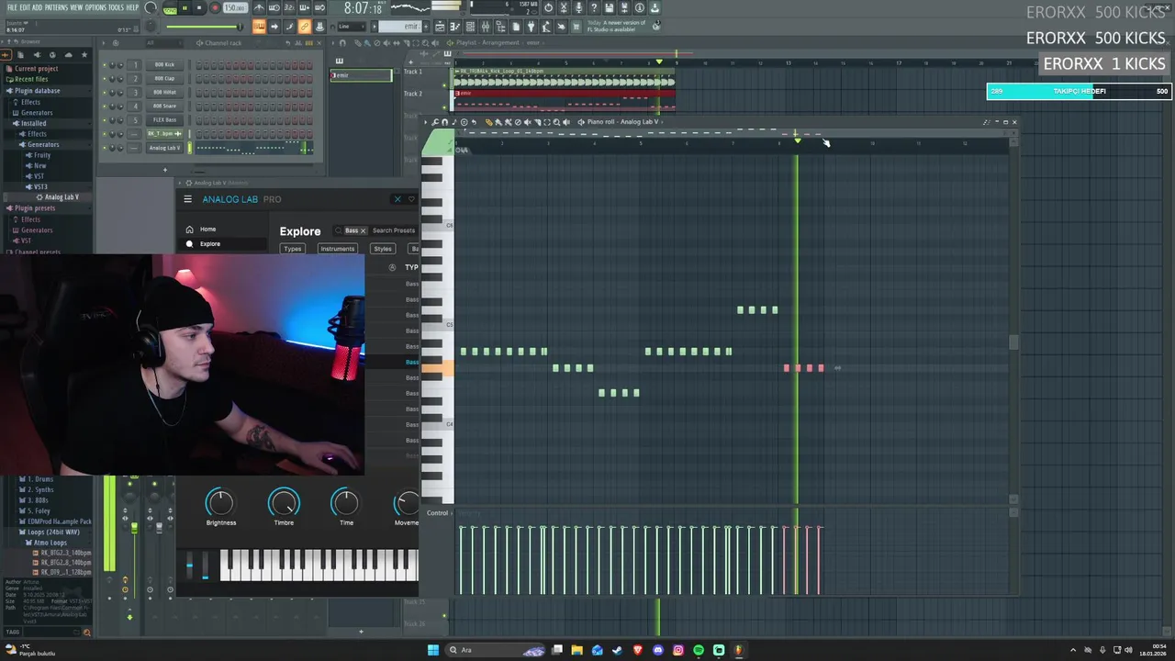
Task: Open Analog Lab hamburger menu
Action: click(x=188, y=199)
